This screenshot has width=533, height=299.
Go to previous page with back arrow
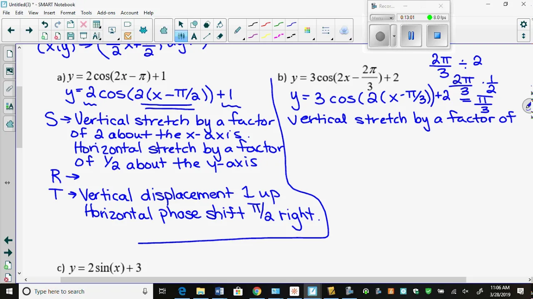click(x=11, y=30)
